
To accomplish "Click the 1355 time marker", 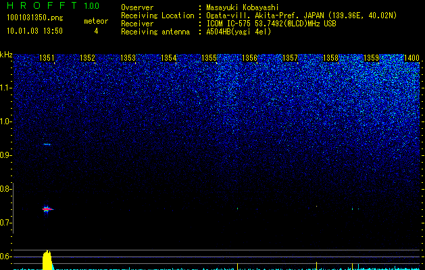I will click(209, 58).
